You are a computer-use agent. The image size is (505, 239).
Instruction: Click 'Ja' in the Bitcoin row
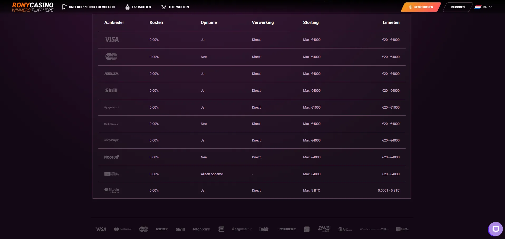click(x=203, y=191)
